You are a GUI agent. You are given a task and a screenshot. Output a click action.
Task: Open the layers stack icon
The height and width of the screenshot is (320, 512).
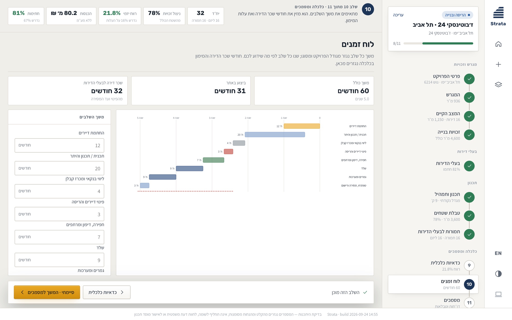pos(498,84)
